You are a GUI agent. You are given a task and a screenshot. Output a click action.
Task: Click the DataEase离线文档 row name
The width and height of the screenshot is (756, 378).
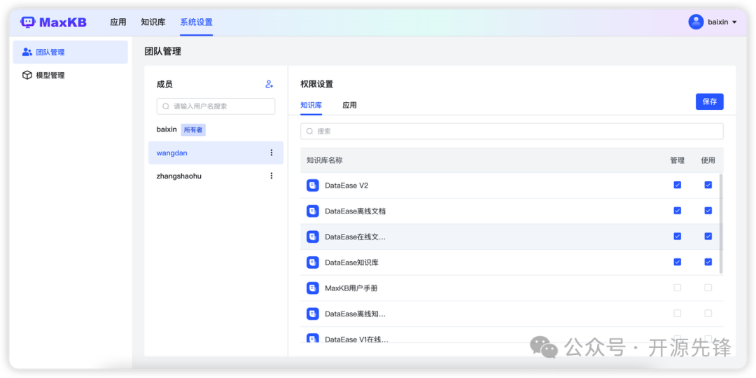pos(356,211)
